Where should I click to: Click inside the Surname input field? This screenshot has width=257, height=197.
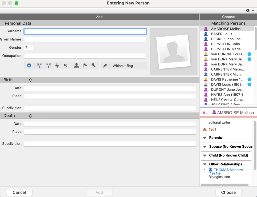coord(85,31)
